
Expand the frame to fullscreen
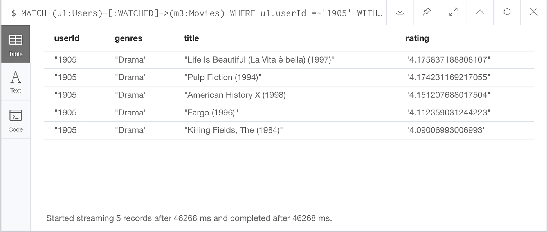[453, 12]
